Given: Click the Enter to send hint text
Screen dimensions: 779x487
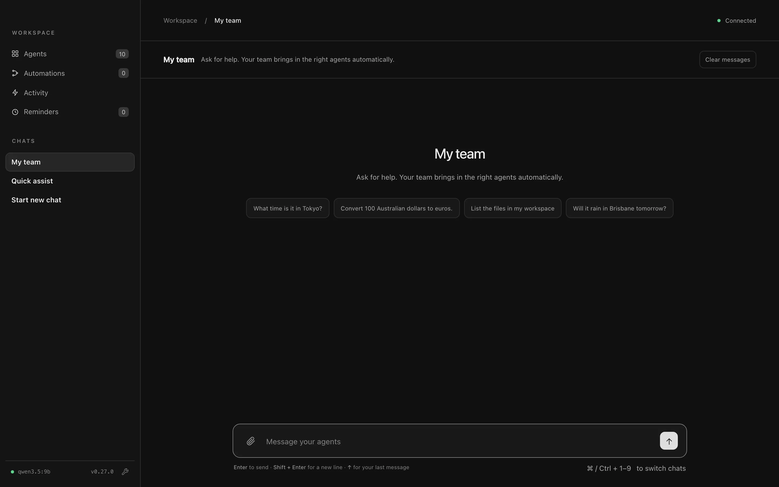Looking at the screenshot, I should pos(251,467).
